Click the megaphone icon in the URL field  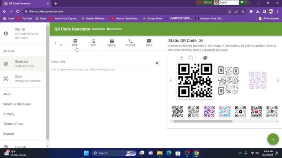click(x=158, y=63)
